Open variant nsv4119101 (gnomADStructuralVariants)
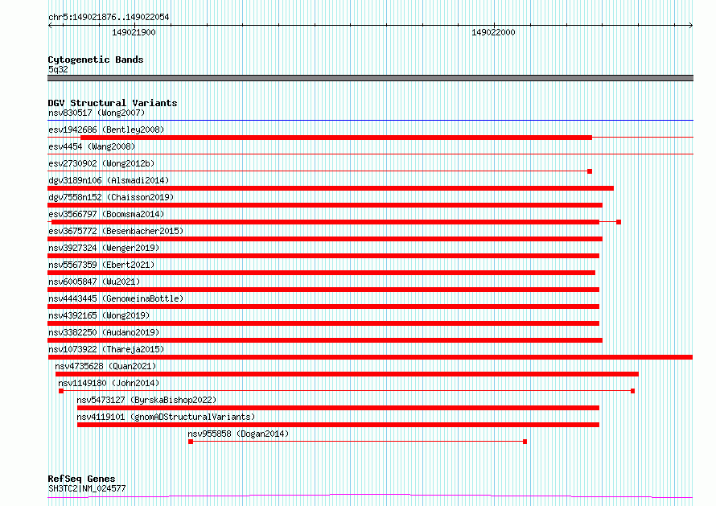Image resolution: width=716 pixels, height=506 pixels. point(166,417)
